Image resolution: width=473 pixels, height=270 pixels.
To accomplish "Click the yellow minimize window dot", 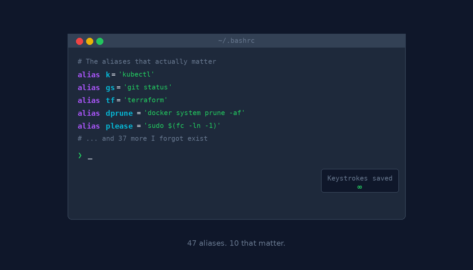I will [x=90, y=41].
